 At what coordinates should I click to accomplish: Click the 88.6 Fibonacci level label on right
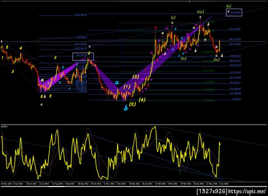coord(235,60)
